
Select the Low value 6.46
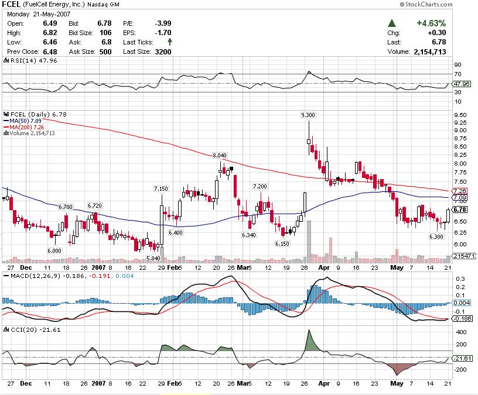tap(50, 42)
